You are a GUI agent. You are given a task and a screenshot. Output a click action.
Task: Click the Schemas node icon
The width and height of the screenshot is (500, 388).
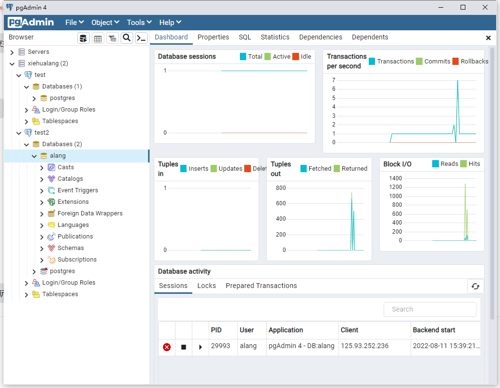pyautogui.click(x=51, y=248)
